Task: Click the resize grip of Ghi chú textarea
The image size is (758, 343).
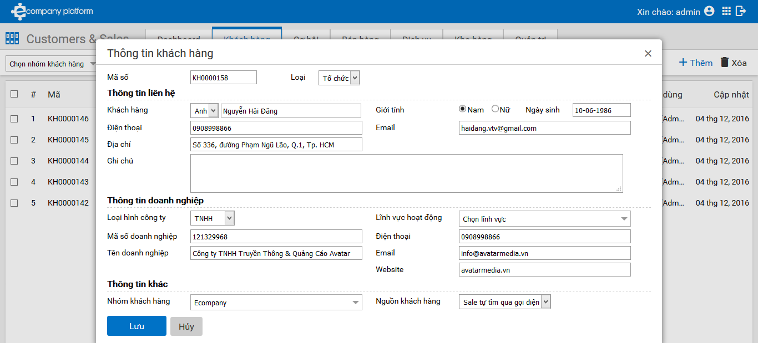Action: [x=619, y=188]
